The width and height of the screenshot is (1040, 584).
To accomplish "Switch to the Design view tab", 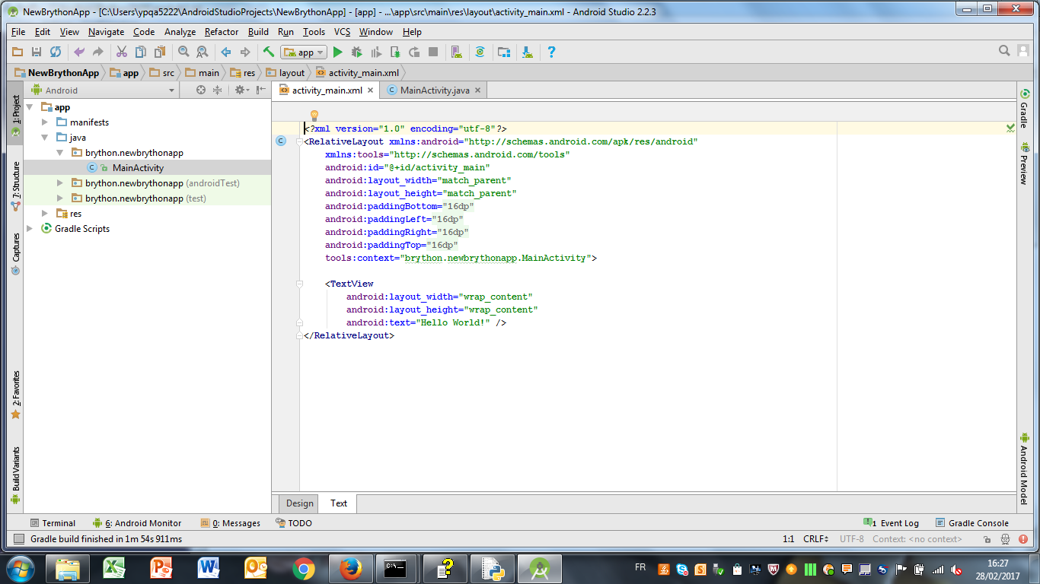I will click(x=299, y=503).
